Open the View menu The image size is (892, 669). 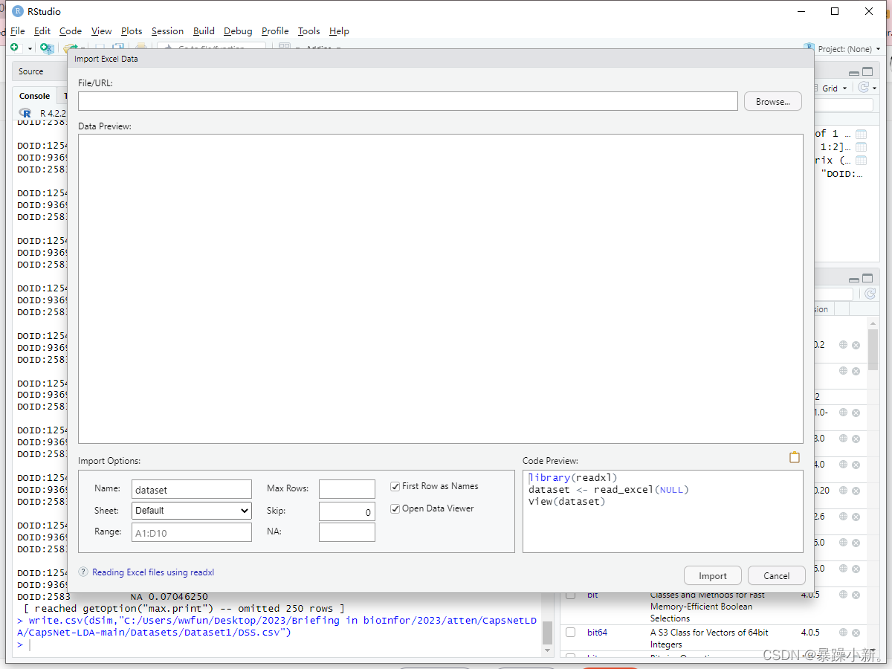click(x=101, y=31)
